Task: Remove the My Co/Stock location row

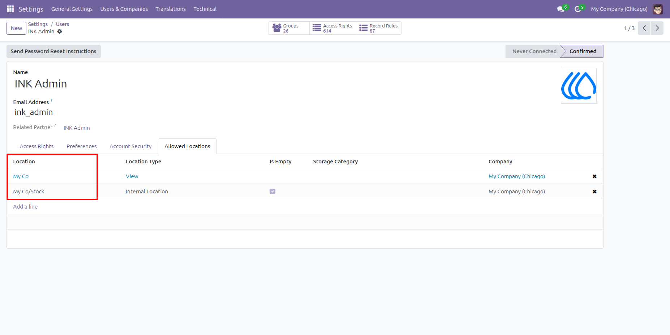Action: [x=594, y=192]
